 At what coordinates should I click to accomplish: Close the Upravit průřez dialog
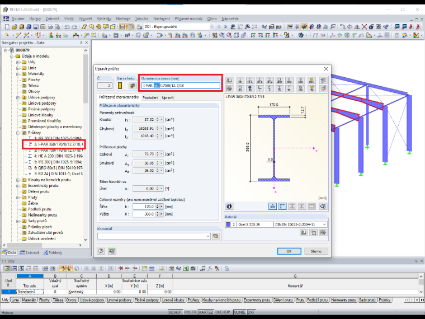click(x=326, y=69)
